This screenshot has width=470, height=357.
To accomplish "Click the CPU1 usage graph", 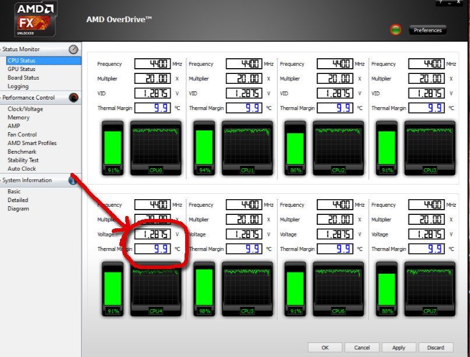I will click(x=248, y=148).
